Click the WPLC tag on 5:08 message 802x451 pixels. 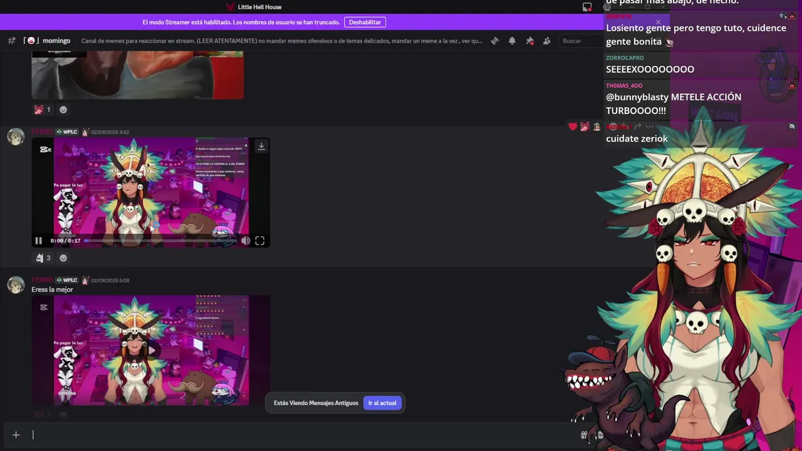[x=66, y=280]
